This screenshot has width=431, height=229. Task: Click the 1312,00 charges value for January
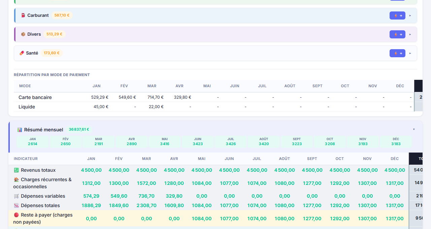[x=91, y=184]
